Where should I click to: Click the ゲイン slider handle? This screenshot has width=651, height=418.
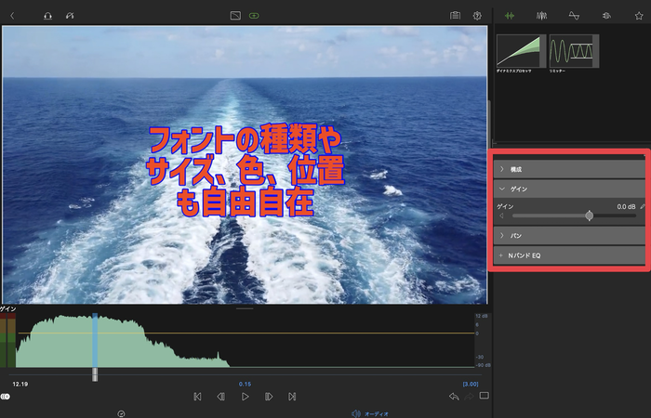(589, 216)
